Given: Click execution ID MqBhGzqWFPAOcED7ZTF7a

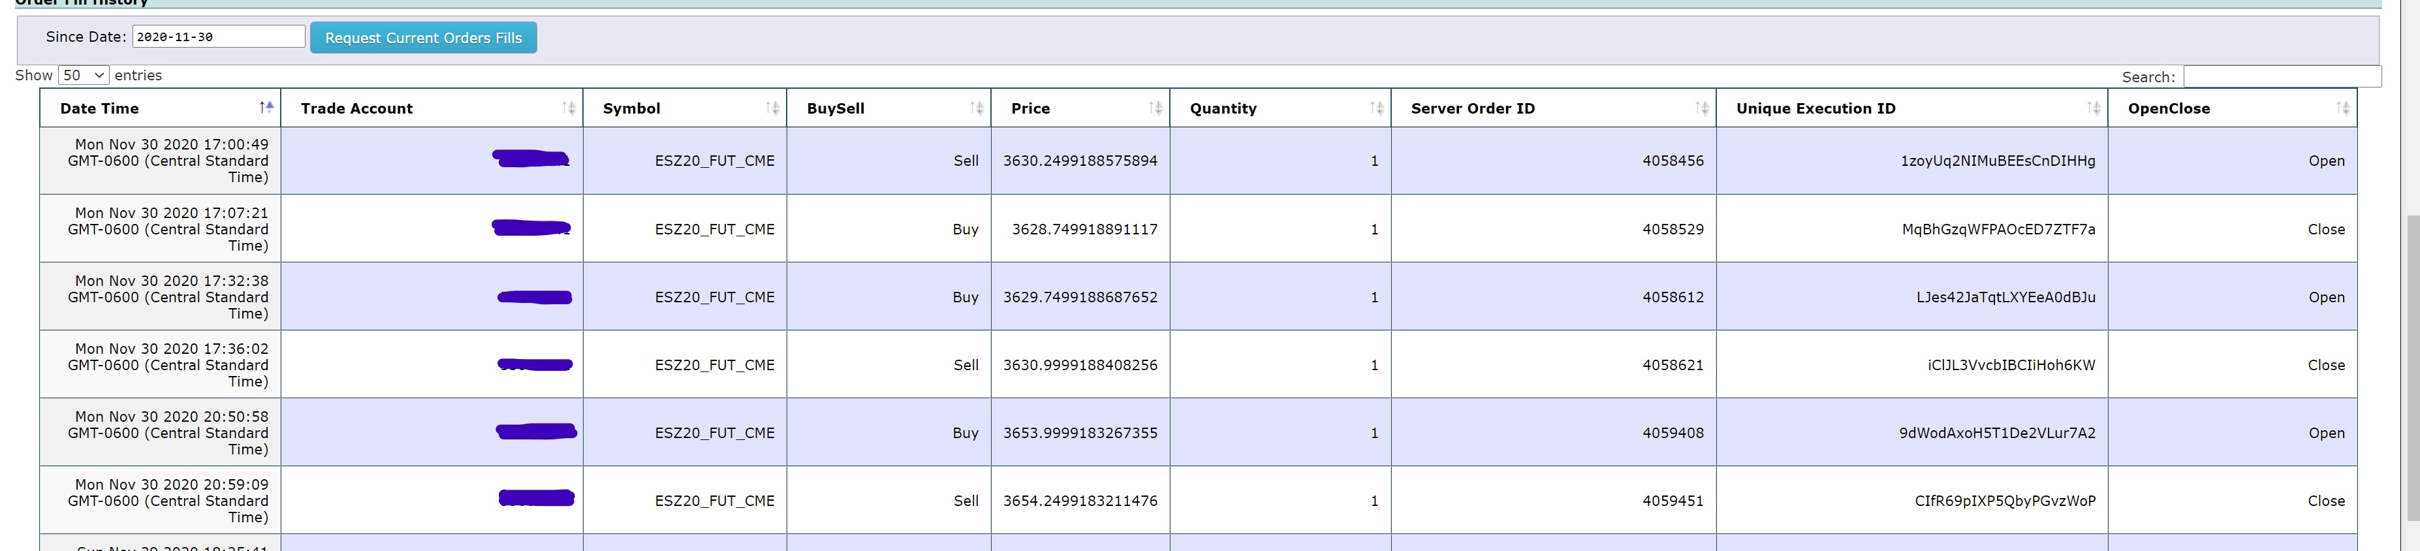Looking at the screenshot, I should [1999, 229].
